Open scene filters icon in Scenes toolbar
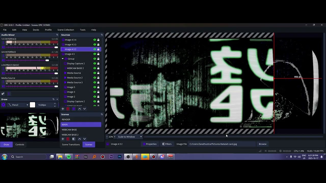 coord(74,139)
